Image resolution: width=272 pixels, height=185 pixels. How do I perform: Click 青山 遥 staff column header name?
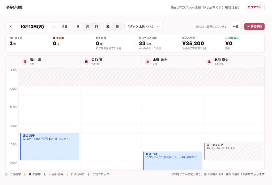pyautogui.click(x=36, y=60)
